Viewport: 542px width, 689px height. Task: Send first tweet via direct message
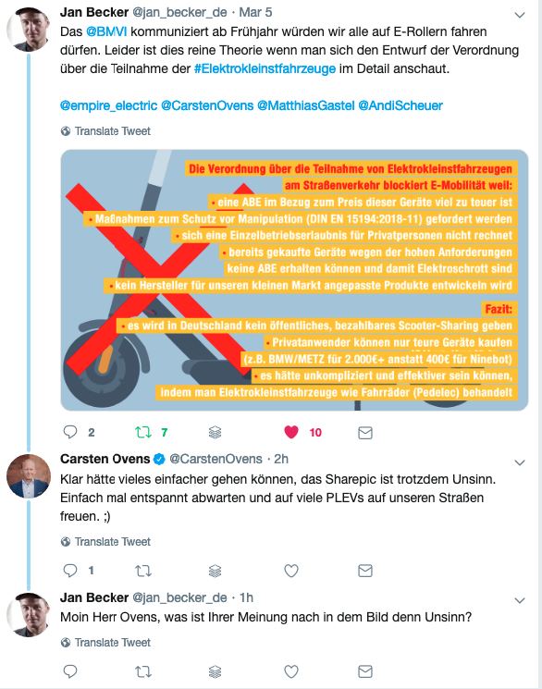(x=365, y=433)
